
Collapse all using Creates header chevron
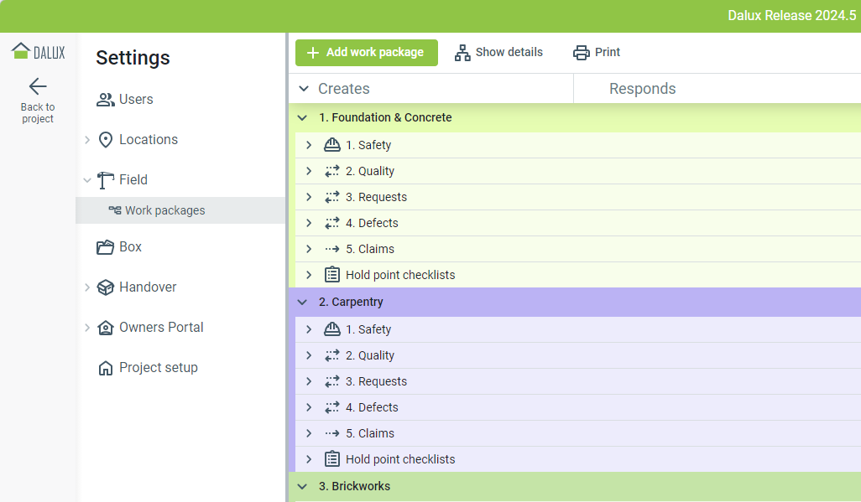pyautogui.click(x=304, y=89)
